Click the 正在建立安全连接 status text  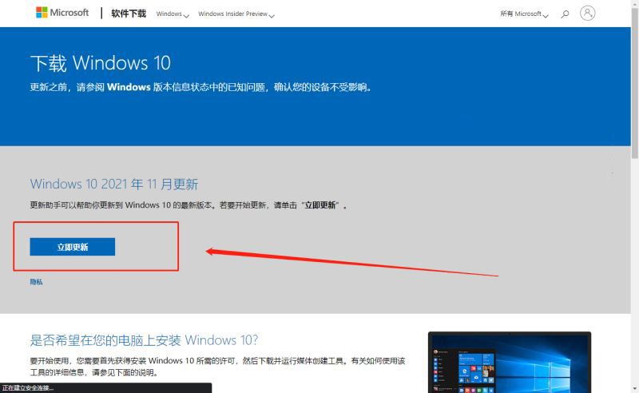[28, 388]
